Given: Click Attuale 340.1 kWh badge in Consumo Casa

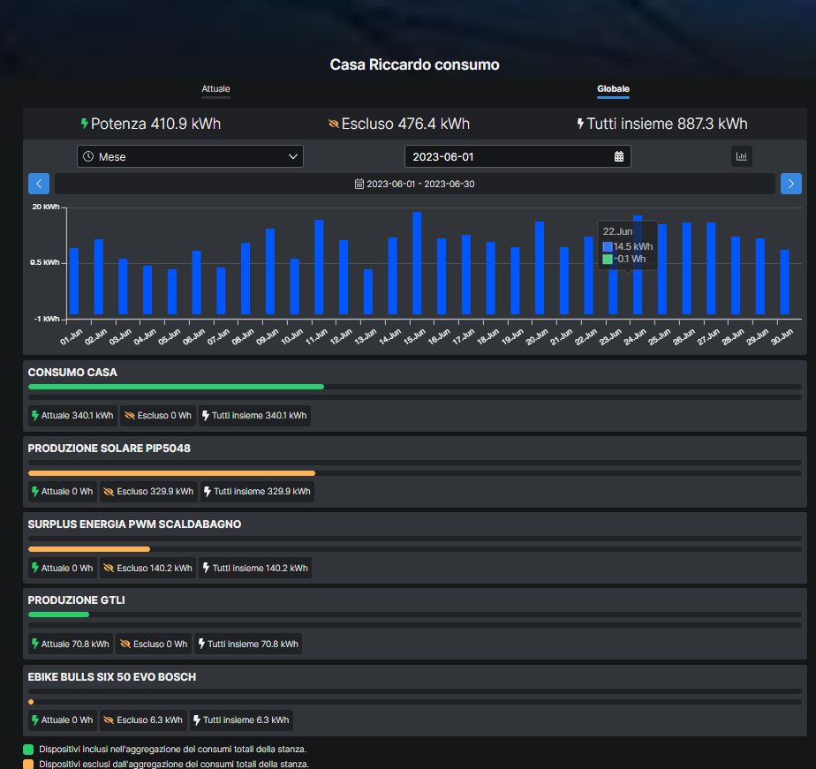Looking at the screenshot, I should [x=72, y=415].
